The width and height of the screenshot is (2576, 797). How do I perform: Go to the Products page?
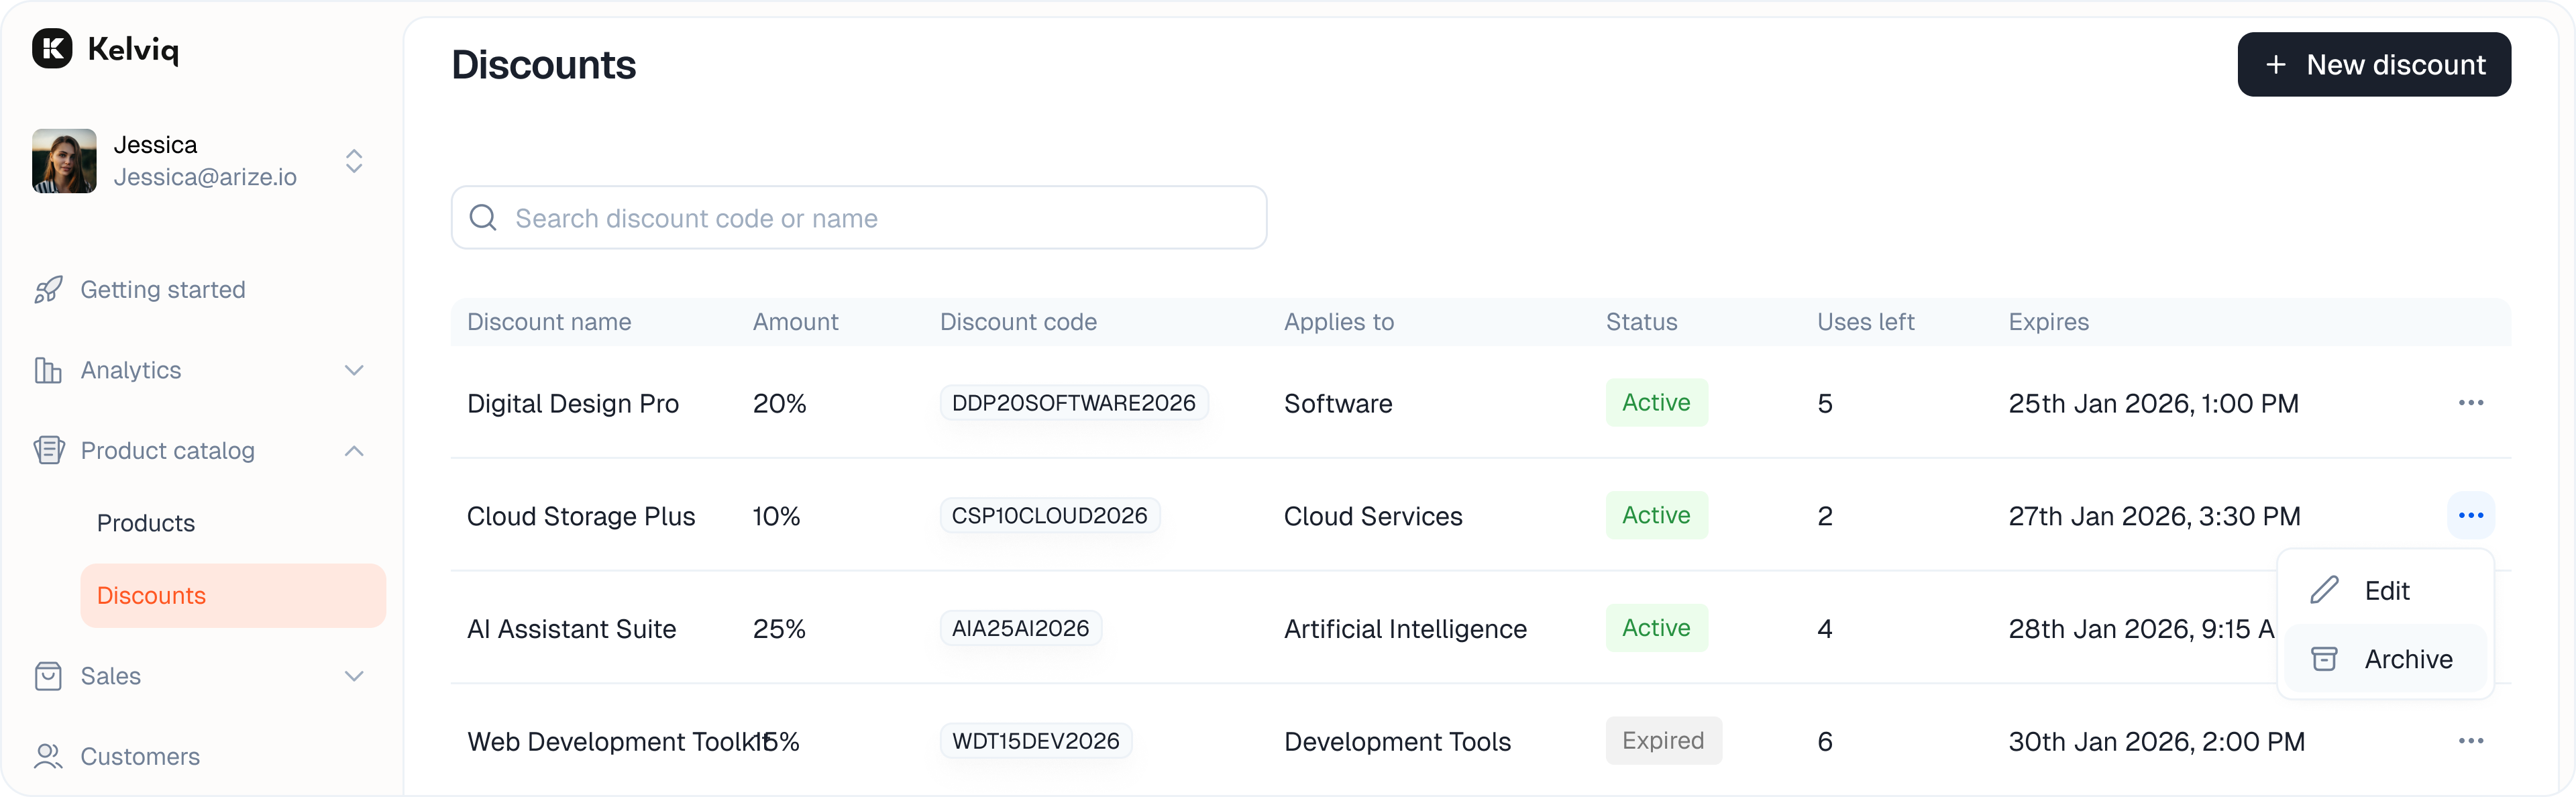tap(146, 523)
